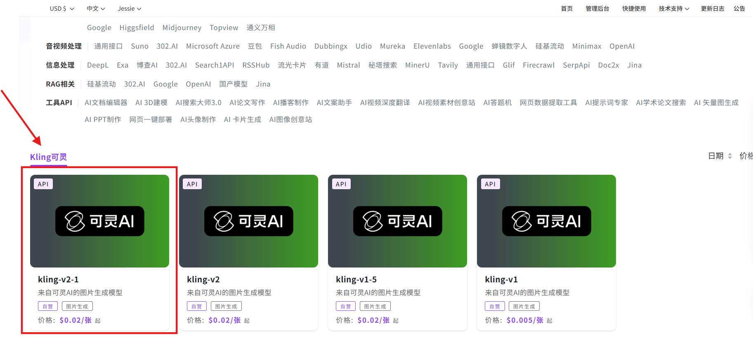Screen dimensions: 753x345
Task: Go to 首页 in top navigation
Action: (x=567, y=9)
